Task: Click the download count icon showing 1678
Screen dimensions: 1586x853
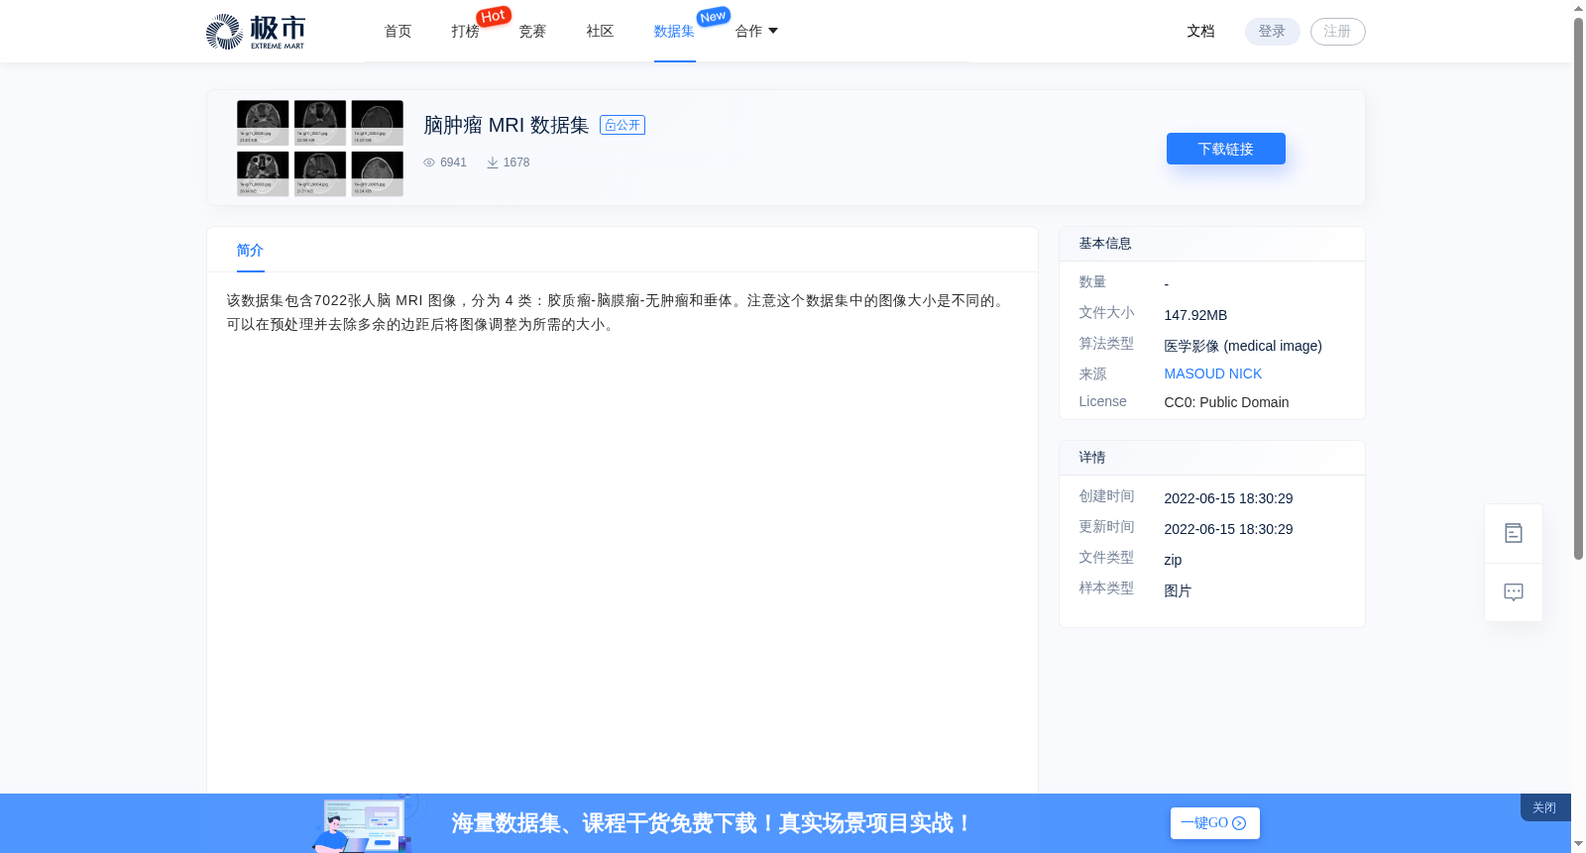Action: [x=493, y=162]
